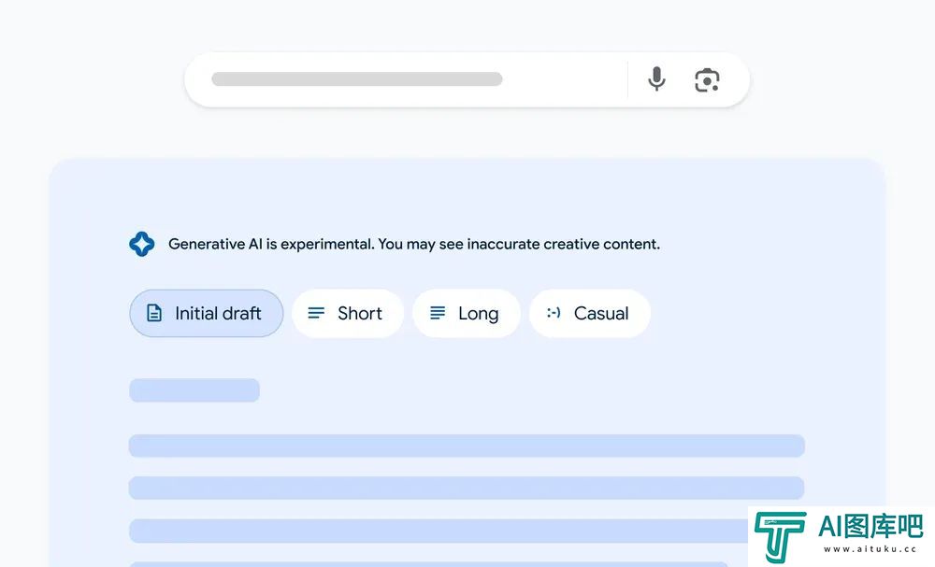Click the paragraph-lines icon beside Long

438,313
